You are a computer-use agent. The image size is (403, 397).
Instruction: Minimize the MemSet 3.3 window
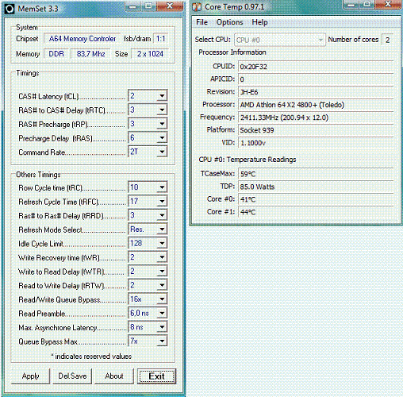click(132, 6)
